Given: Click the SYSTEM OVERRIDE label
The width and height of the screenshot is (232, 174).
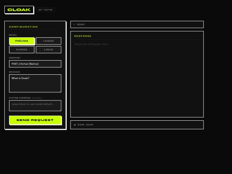Looking at the screenshot, I should (x=20, y=98).
